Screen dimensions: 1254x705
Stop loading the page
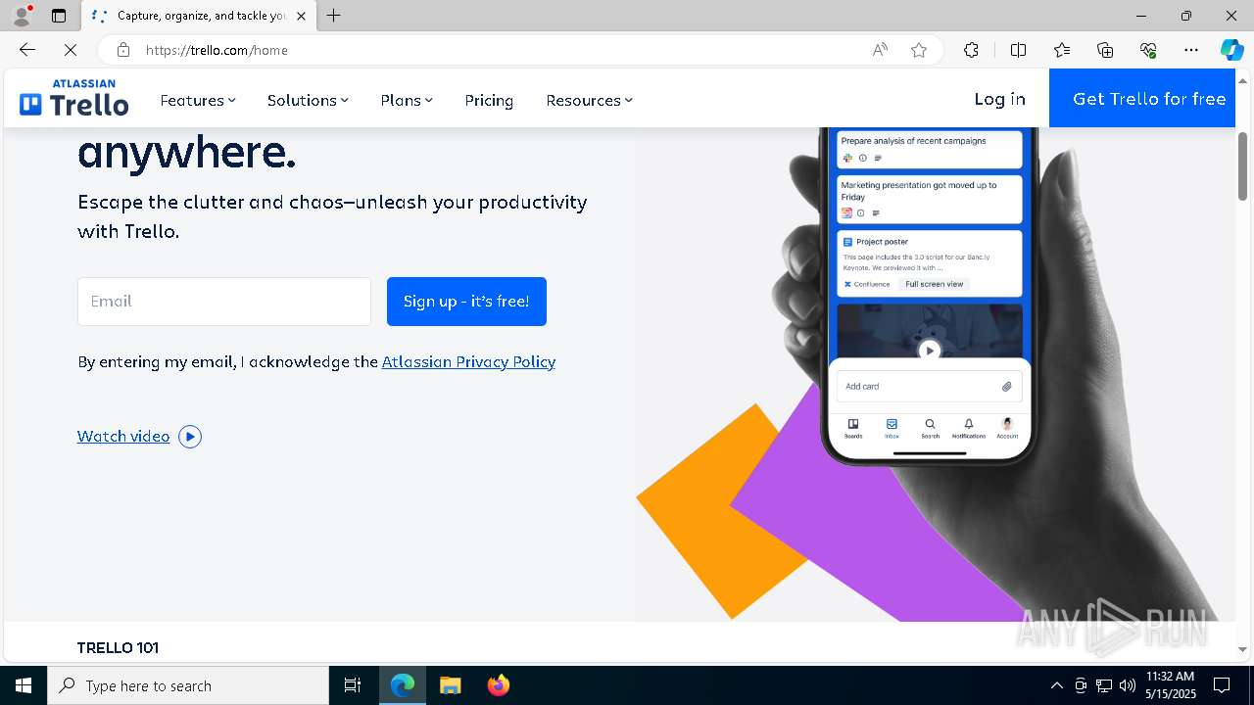(71, 50)
